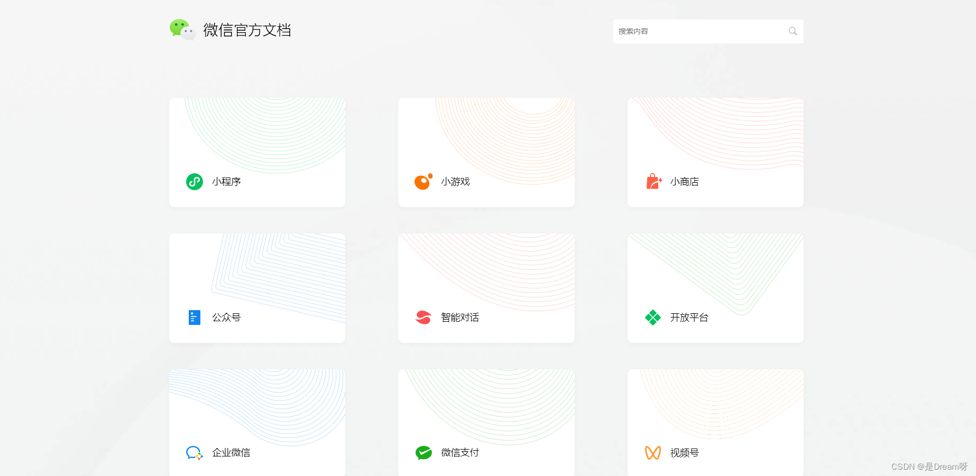Screen dimensions: 976x476
Task: Click the 智能对话 red fish icon
Action: (x=423, y=317)
